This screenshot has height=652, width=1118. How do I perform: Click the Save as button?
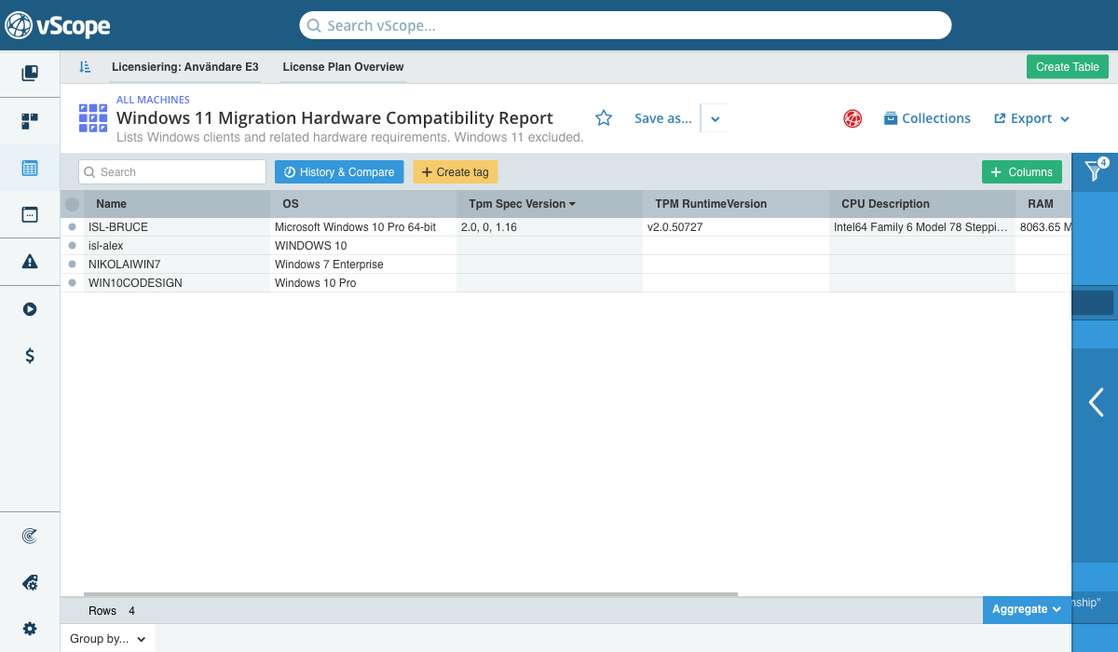(663, 118)
